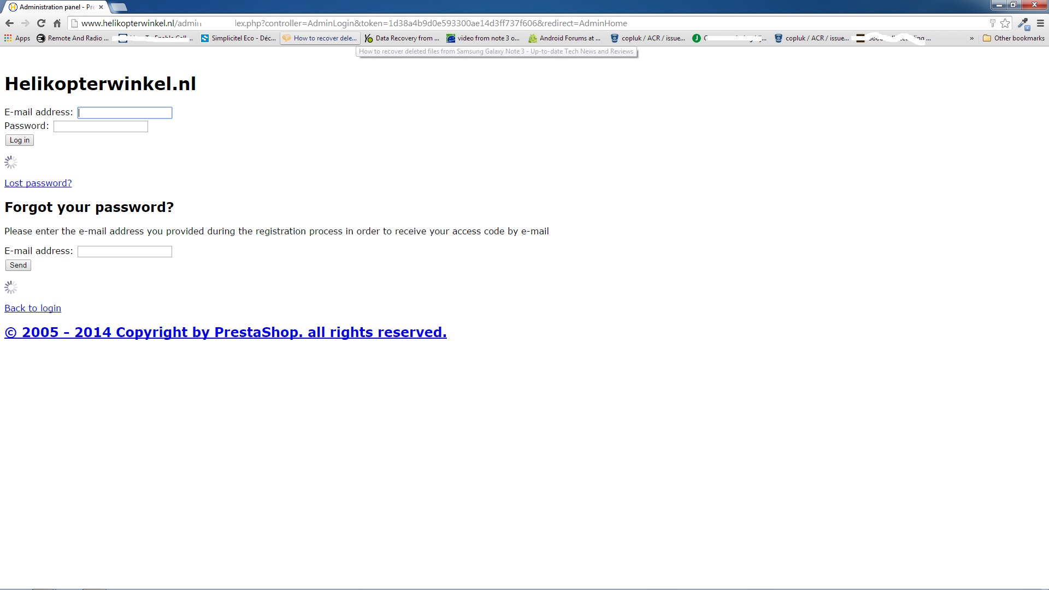1049x590 pixels.
Task: Click the saved password key icon
Action: [992, 23]
